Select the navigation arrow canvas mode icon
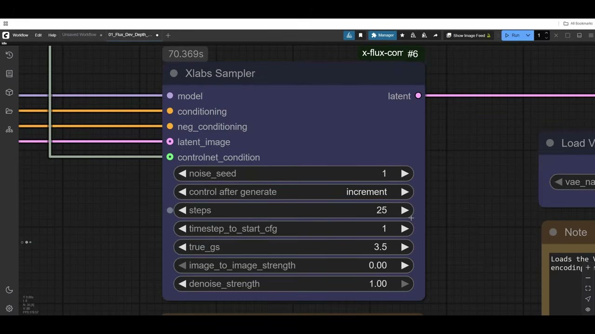Viewport: 595px width, 334px height. pyautogui.click(x=588, y=299)
